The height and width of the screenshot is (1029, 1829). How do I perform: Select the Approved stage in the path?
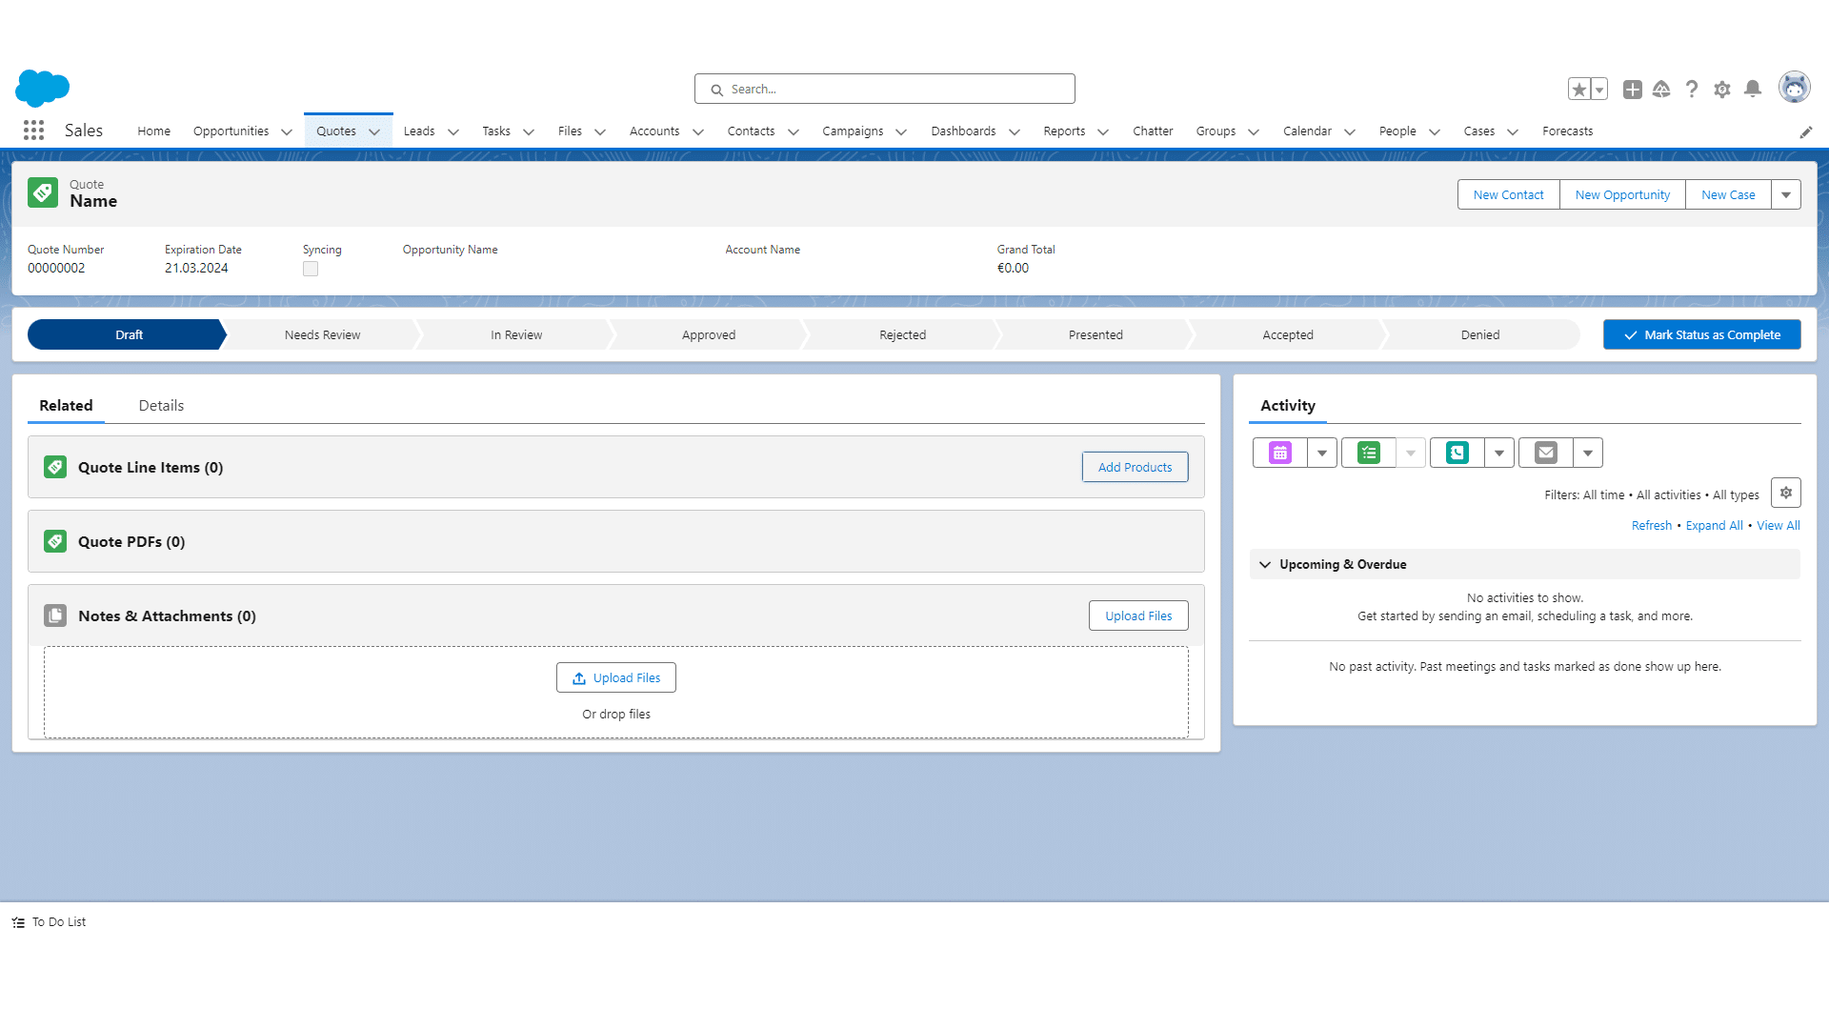coord(708,334)
